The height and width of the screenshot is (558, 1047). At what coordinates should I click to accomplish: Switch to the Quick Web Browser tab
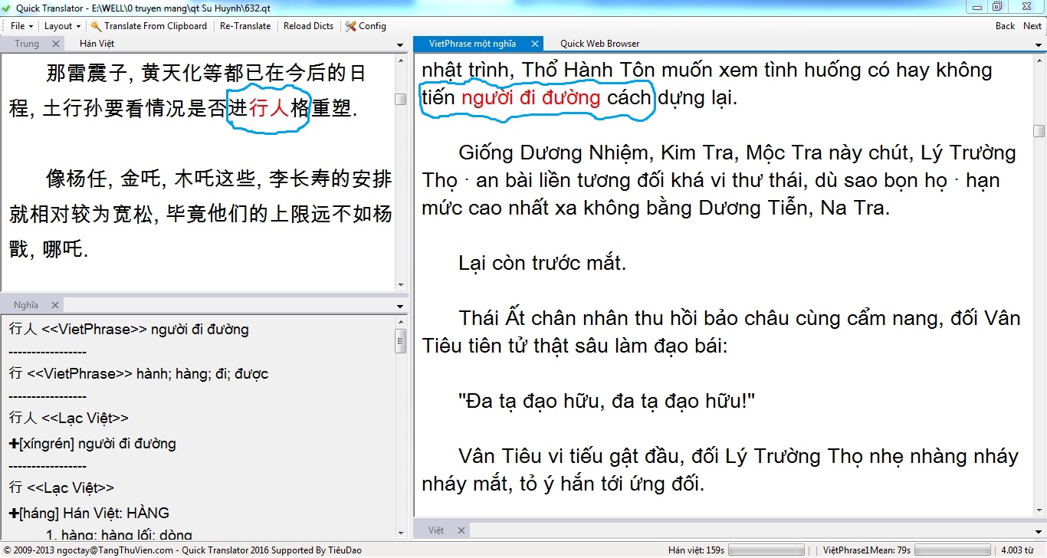[599, 44]
